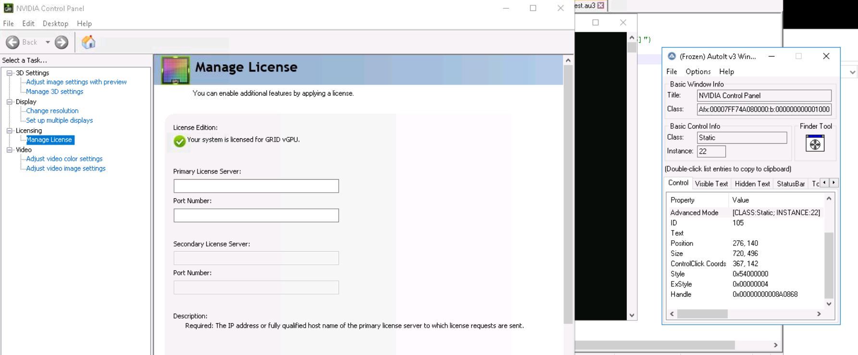Open the Back history dropdown arrow
This screenshot has width=858, height=355.
coord(48,42)
